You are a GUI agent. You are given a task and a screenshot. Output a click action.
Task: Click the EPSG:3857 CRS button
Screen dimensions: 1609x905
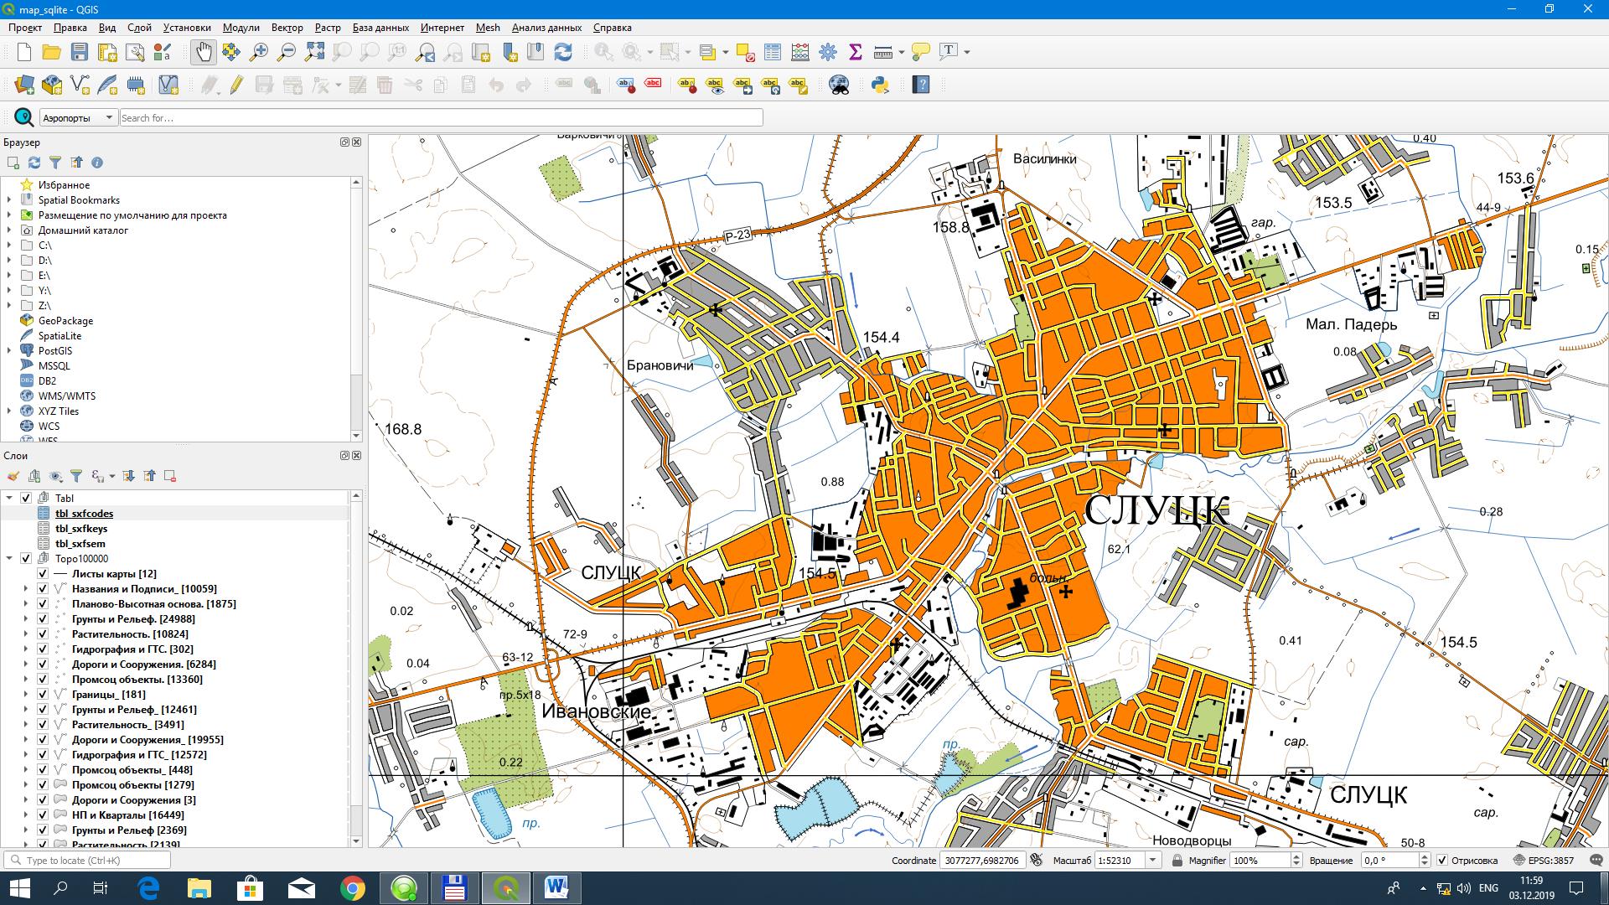pos(1544,861)
